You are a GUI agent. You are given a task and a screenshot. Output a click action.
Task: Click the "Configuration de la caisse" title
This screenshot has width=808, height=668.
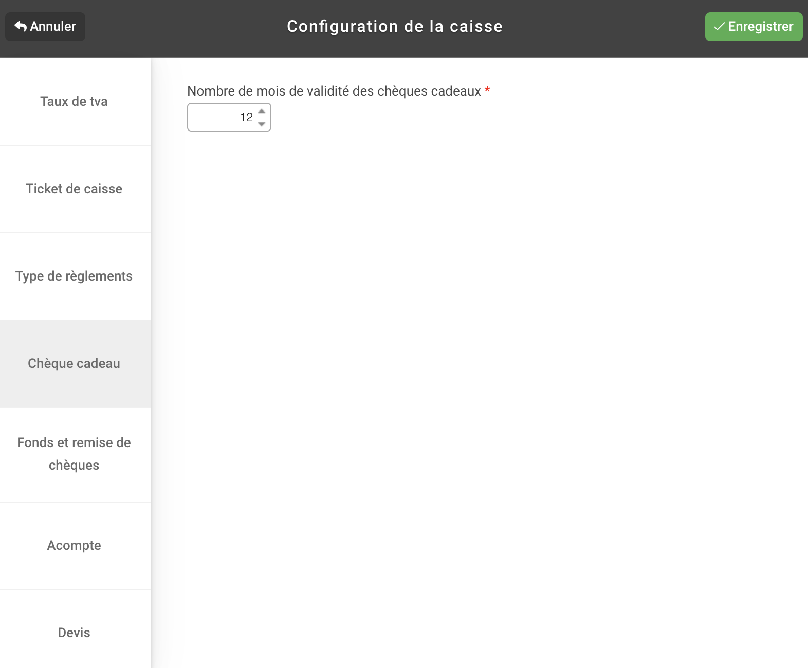coord(395,27)
